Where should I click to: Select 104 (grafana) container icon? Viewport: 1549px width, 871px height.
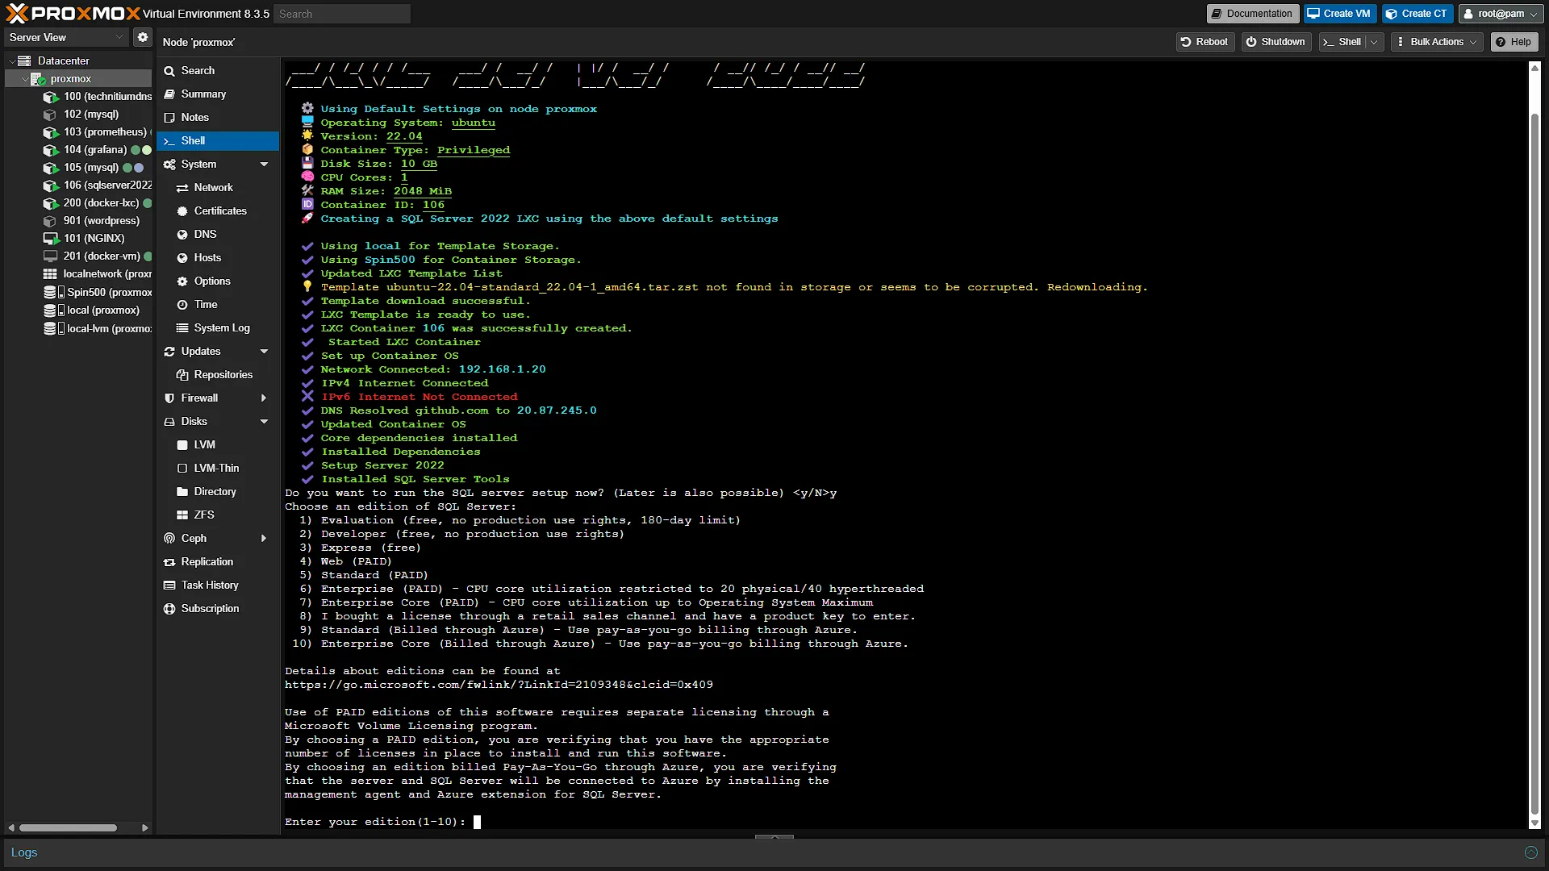click(x=50, y=150)
